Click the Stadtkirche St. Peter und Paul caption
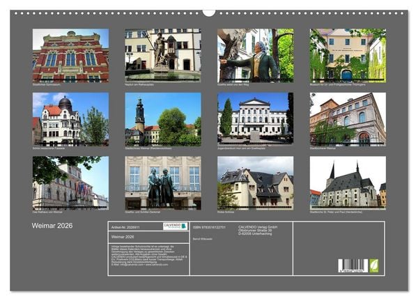 (336, 213)
